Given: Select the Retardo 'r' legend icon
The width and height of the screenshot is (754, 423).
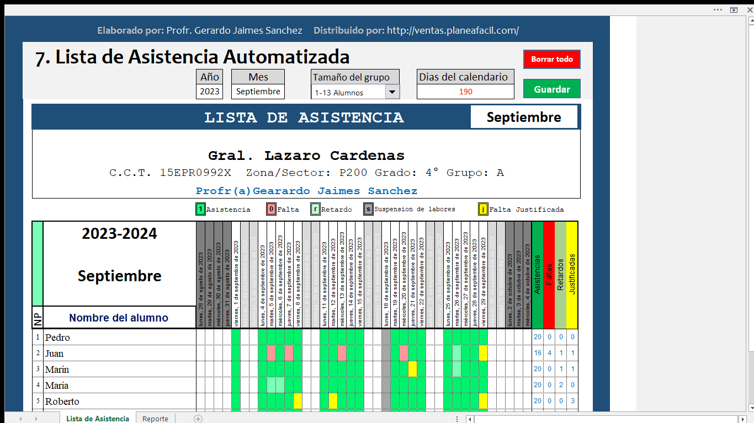Looking at the screenshot, I should (314, 209).
